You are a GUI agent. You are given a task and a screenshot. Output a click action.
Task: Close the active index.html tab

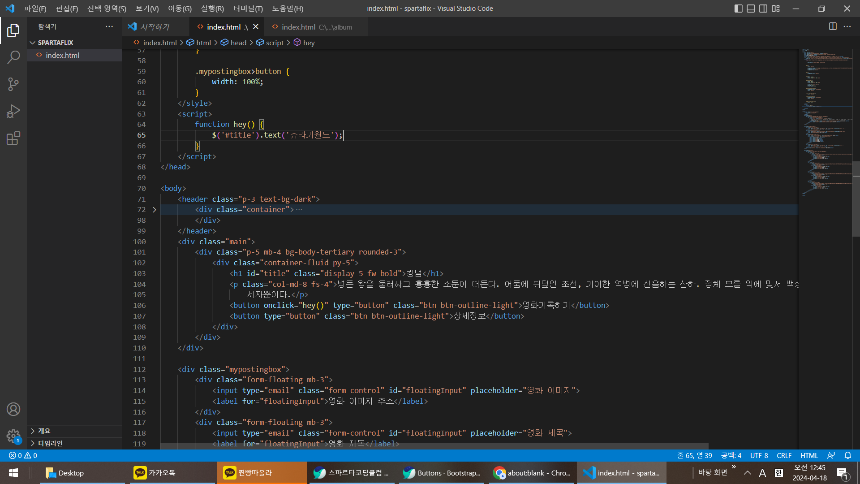(256, 27)
